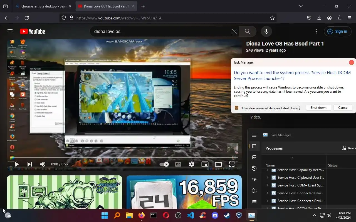Viewport: 356px width, 222px height.
Task: Expand Service Host: Capability Access row
Action: coord(268,170)
